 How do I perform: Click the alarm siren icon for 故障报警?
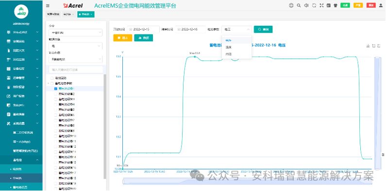pyautogui.click(x=9, y=87)
